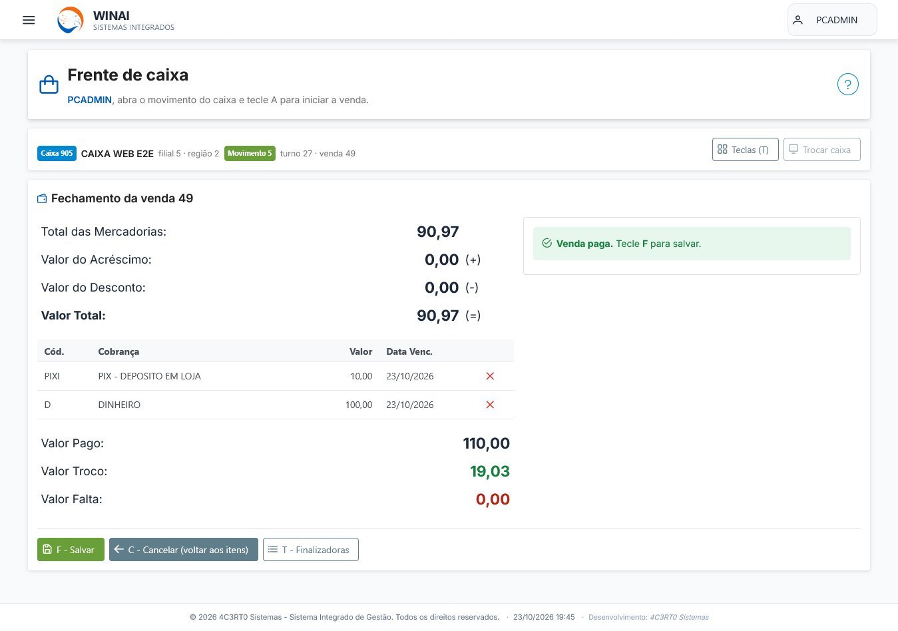Click the Data Venc. column header

point(409,351)
